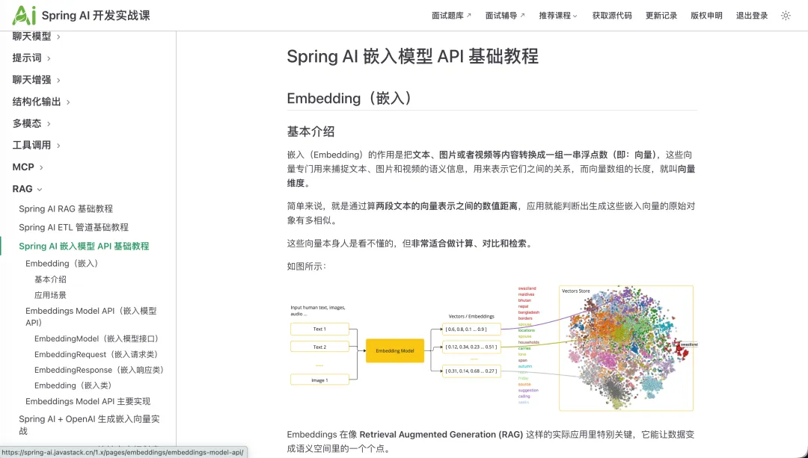
Task: Click the bold Retrieval Augmented Generation (RAG) text
Action: pos(441,434)
